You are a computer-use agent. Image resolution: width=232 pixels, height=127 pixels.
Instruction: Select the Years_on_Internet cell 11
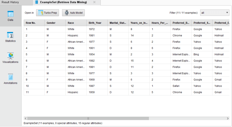coord(139,67)
